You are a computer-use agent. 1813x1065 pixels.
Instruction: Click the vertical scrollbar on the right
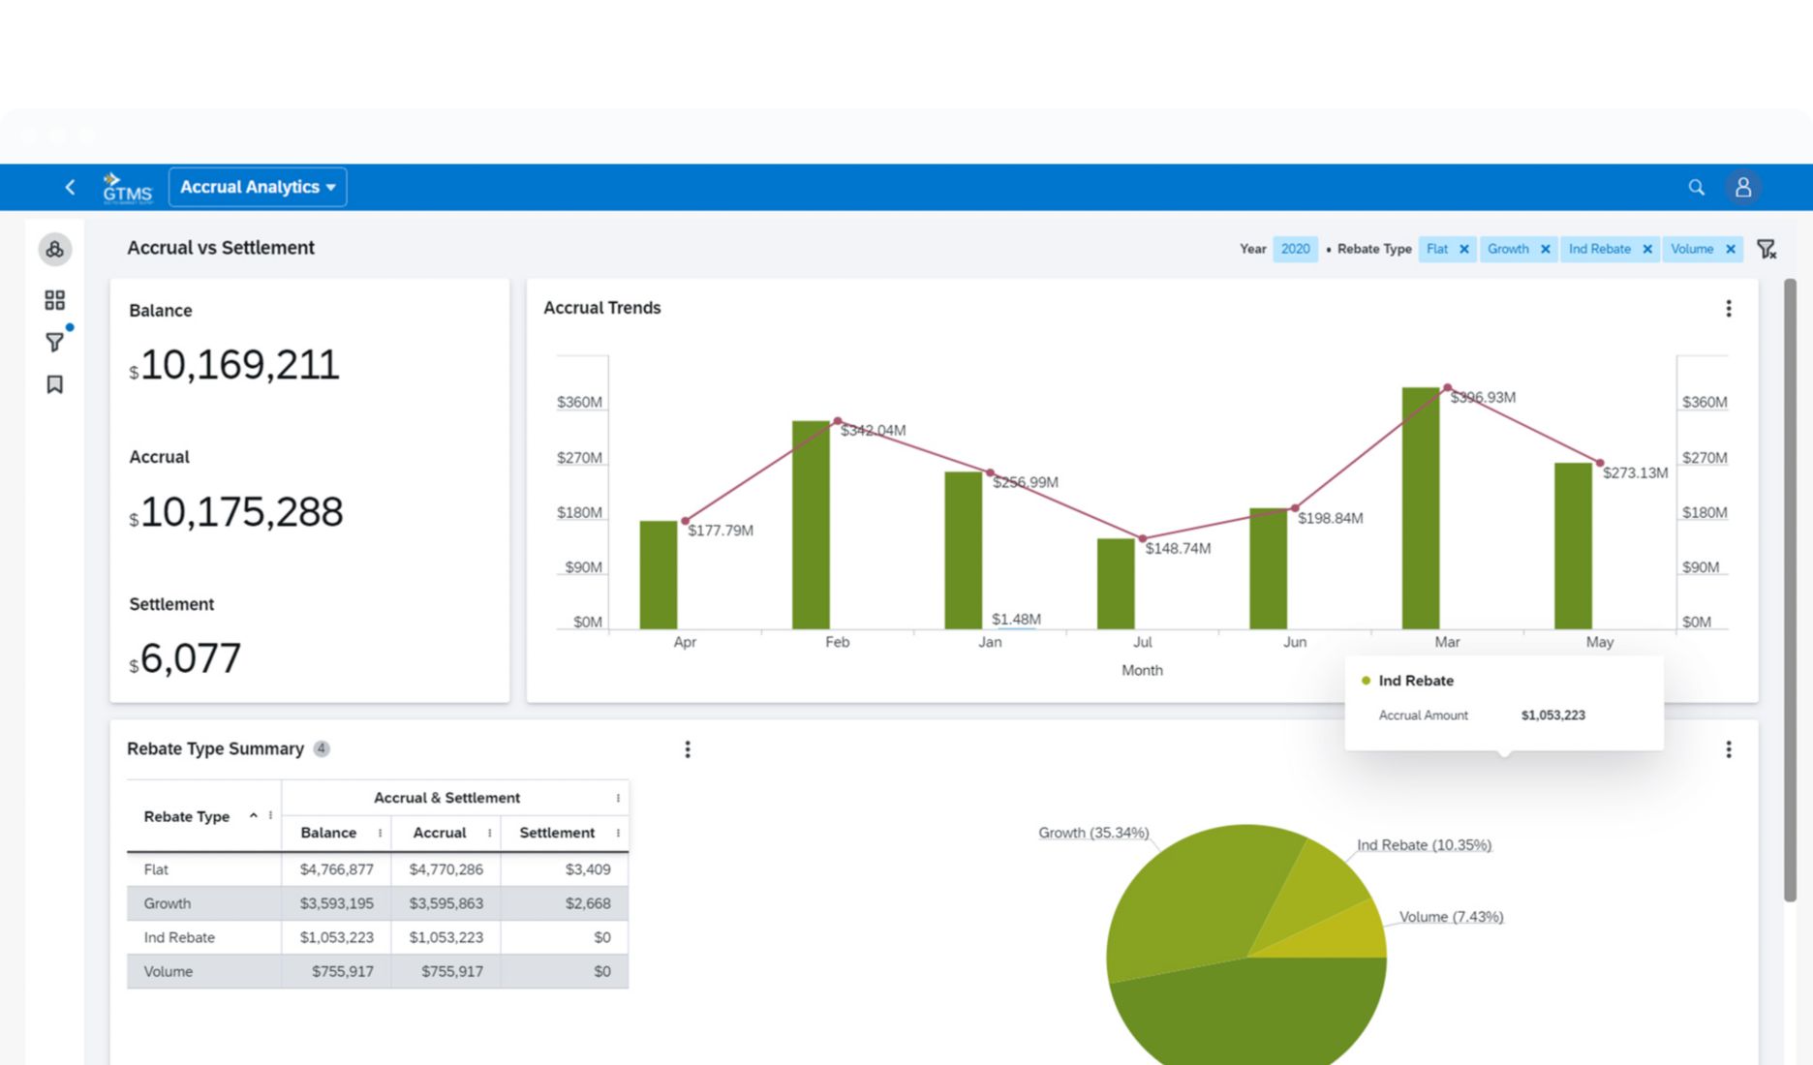1790,591
